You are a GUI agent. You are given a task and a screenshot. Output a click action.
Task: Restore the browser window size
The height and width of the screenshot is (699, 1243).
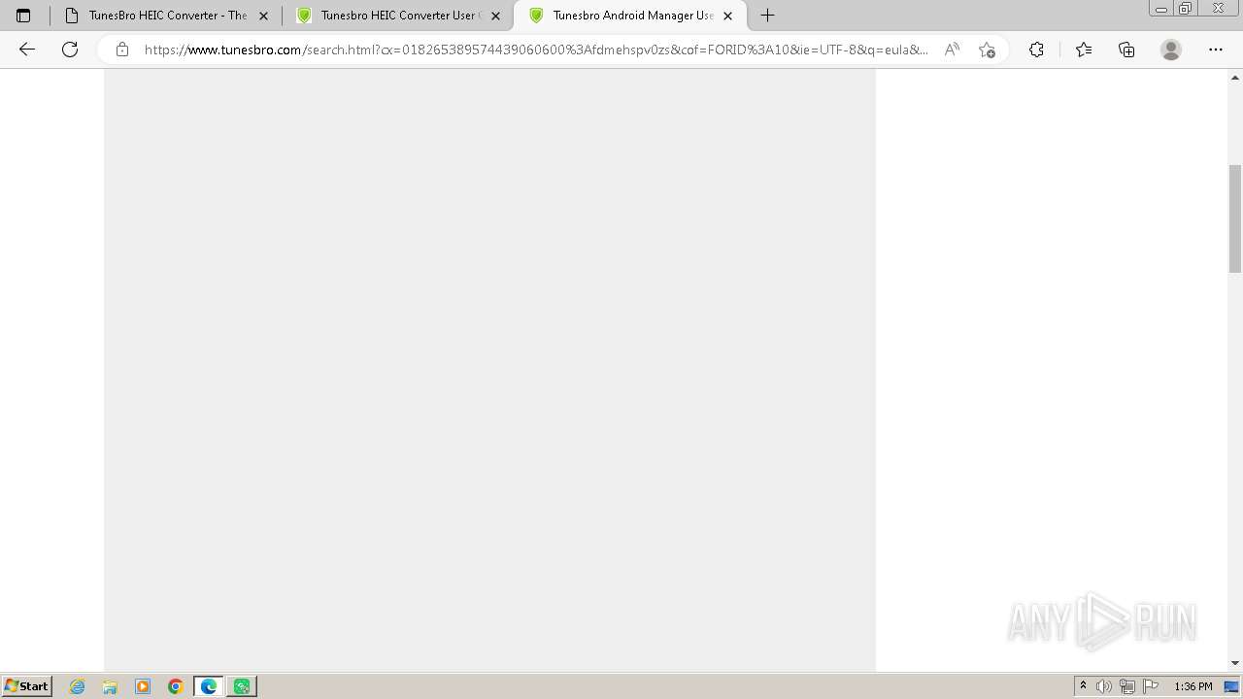click(1186, 9)
